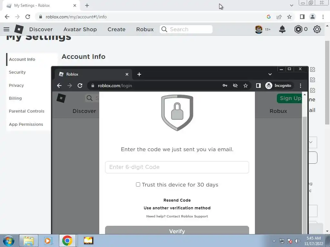Open File Explorer from the taskbar
Image resolution: width=330 pixels, height=247 pixels.
[x=29, y=241]
